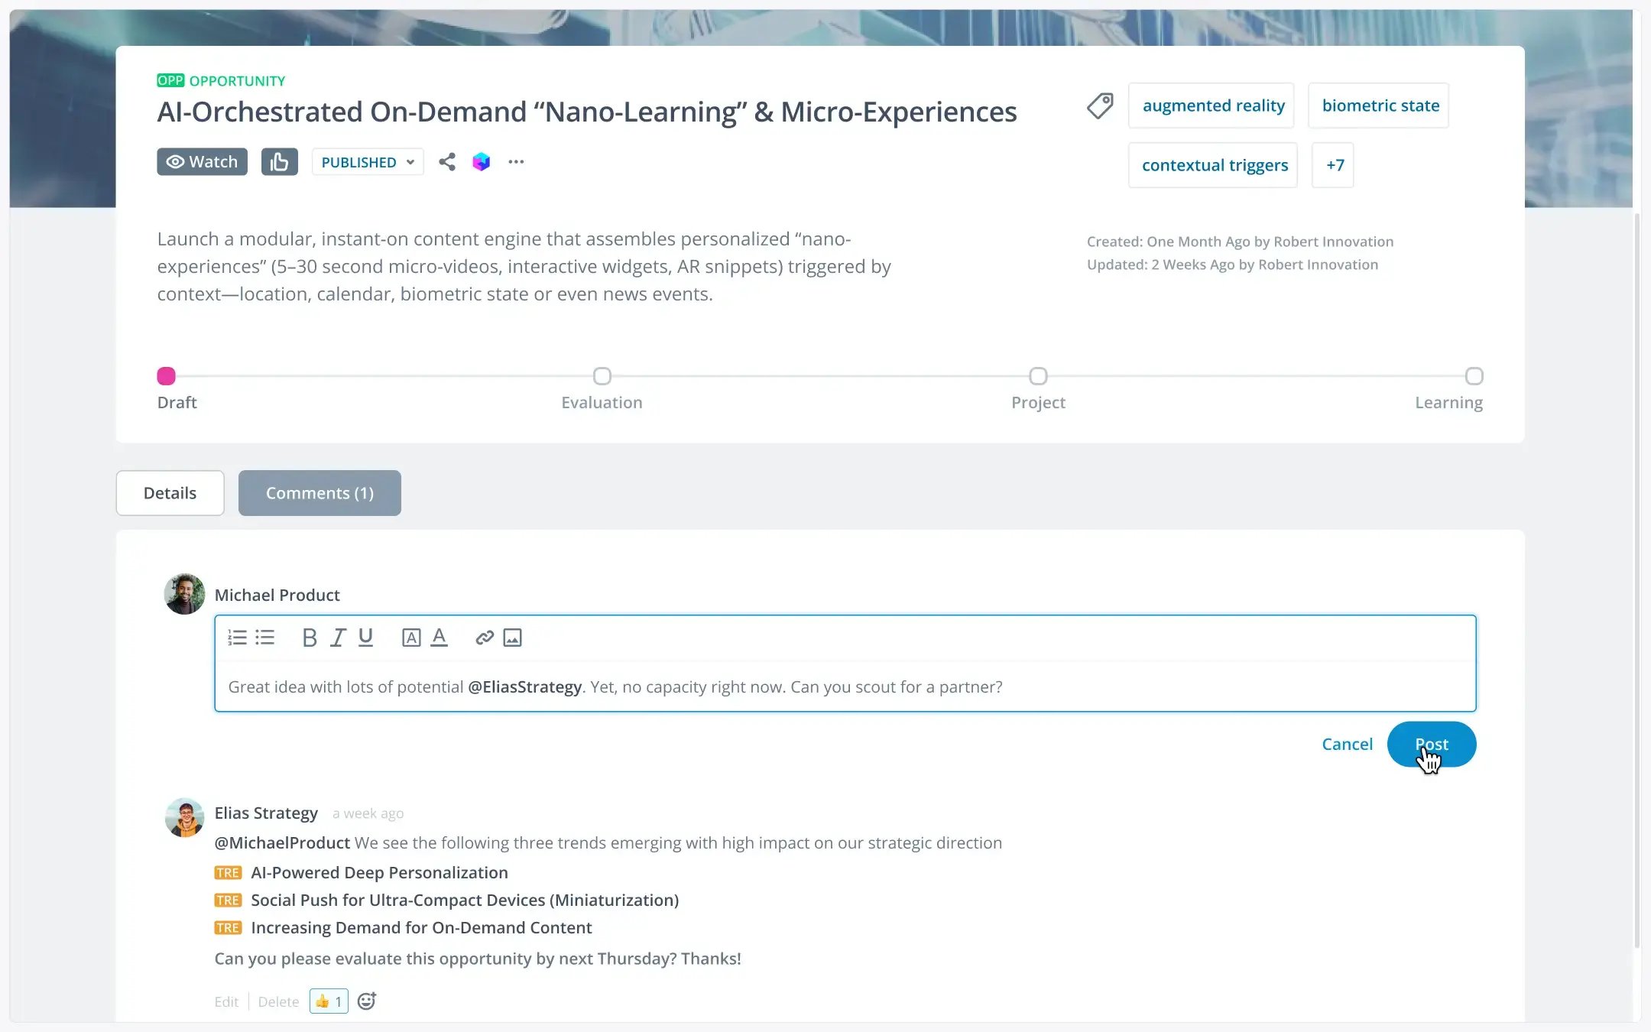Image resolution: width=1651 pixels, height=1032 pixels.
Task: Open trend AI-Powered Deep Personalization
Action: 379,872
